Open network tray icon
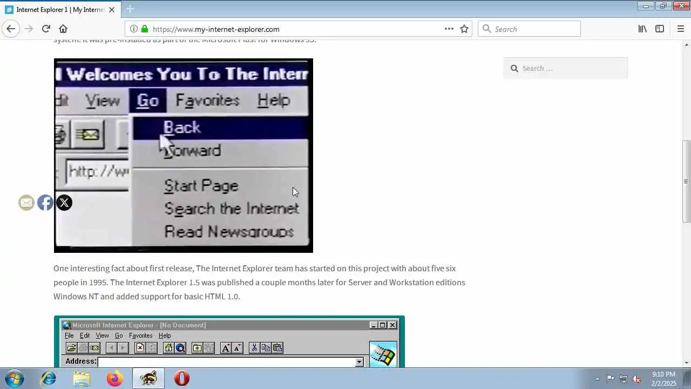The height and width of the screenshot is (389, 691). click(624, 379)
